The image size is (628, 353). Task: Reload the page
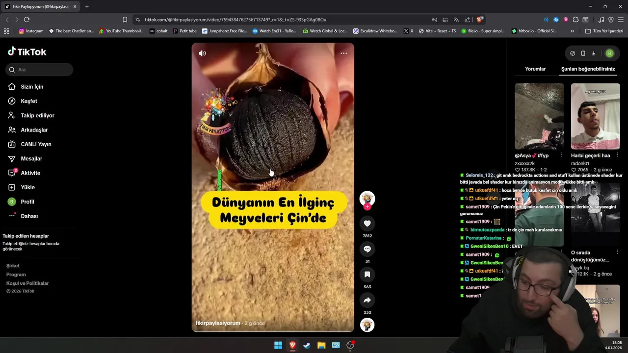(x=26, y=20)
